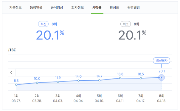
Task: Click the blue 8회 next to 최신
Action: coord(54,24)
